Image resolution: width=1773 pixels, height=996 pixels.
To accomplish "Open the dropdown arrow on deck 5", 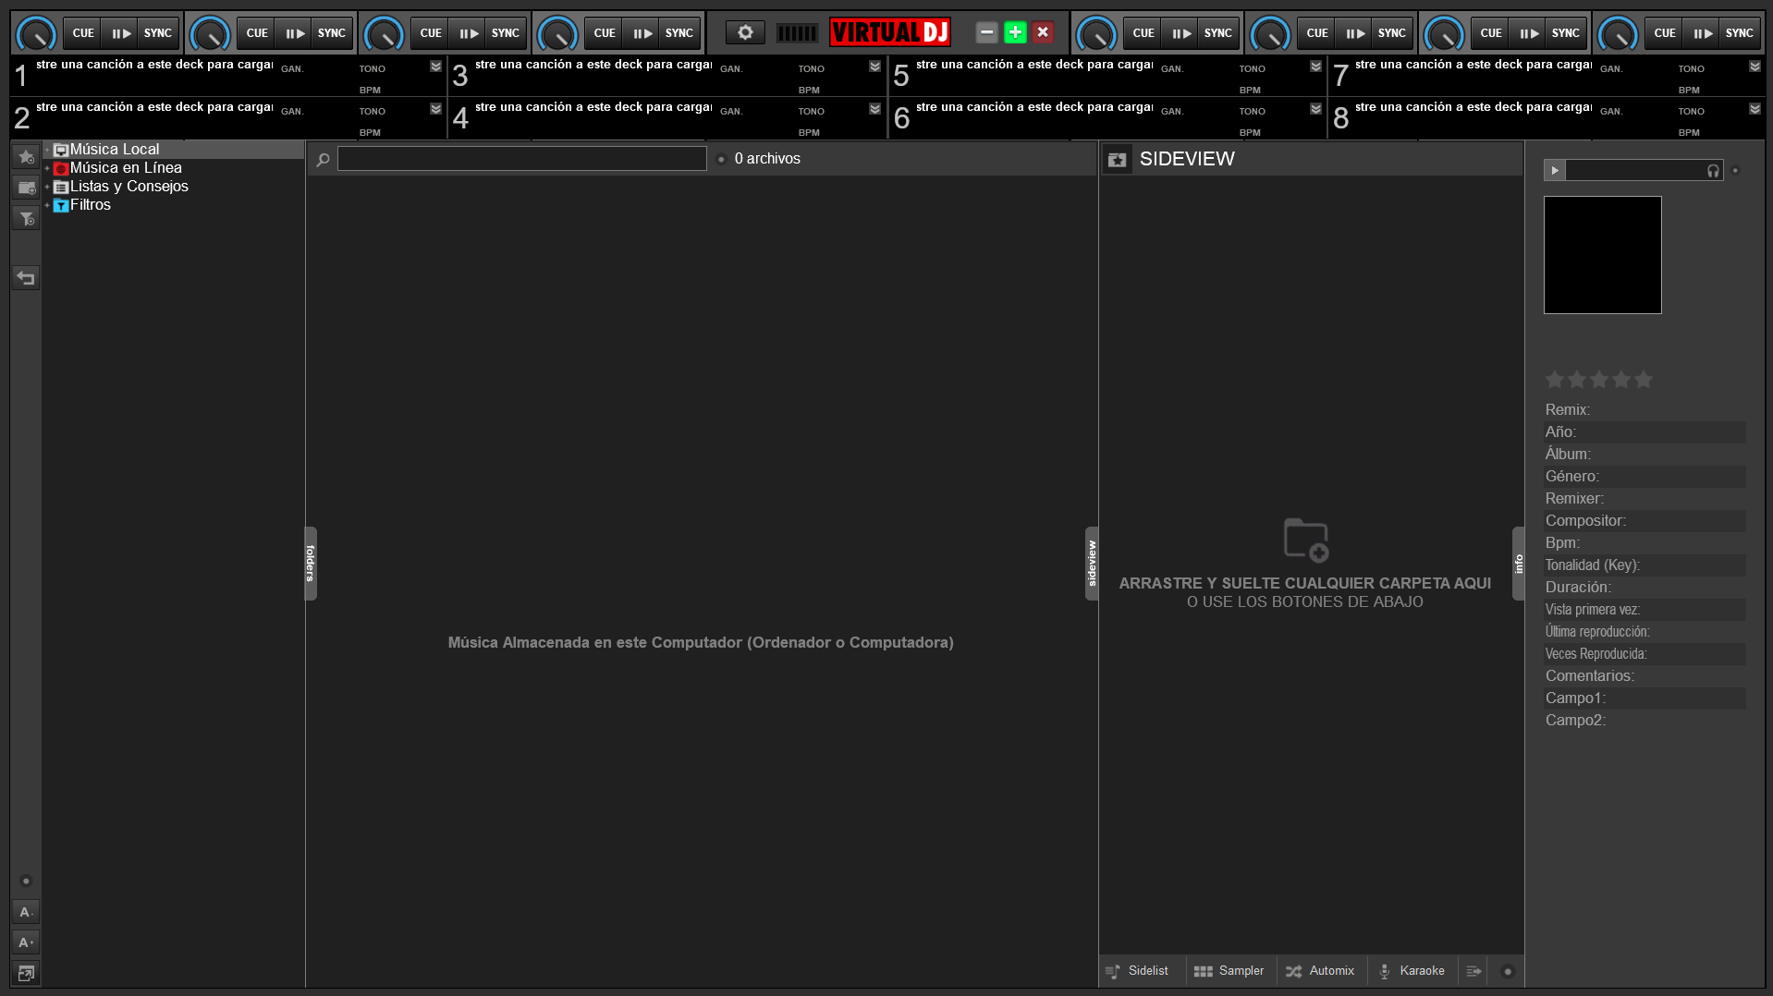I will [x=1315, y=67].
